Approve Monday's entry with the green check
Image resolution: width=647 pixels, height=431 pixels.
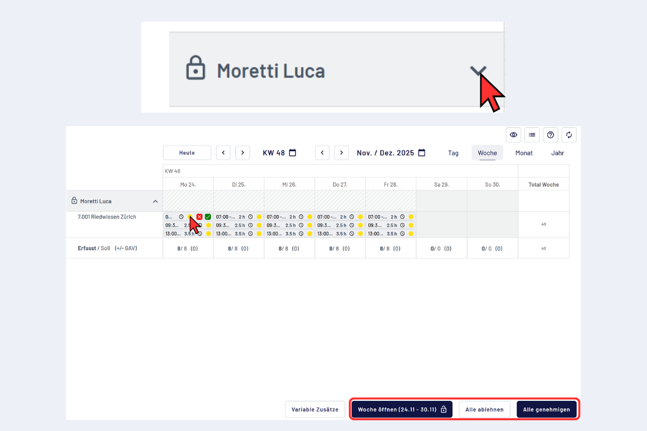tap(208, 217)
